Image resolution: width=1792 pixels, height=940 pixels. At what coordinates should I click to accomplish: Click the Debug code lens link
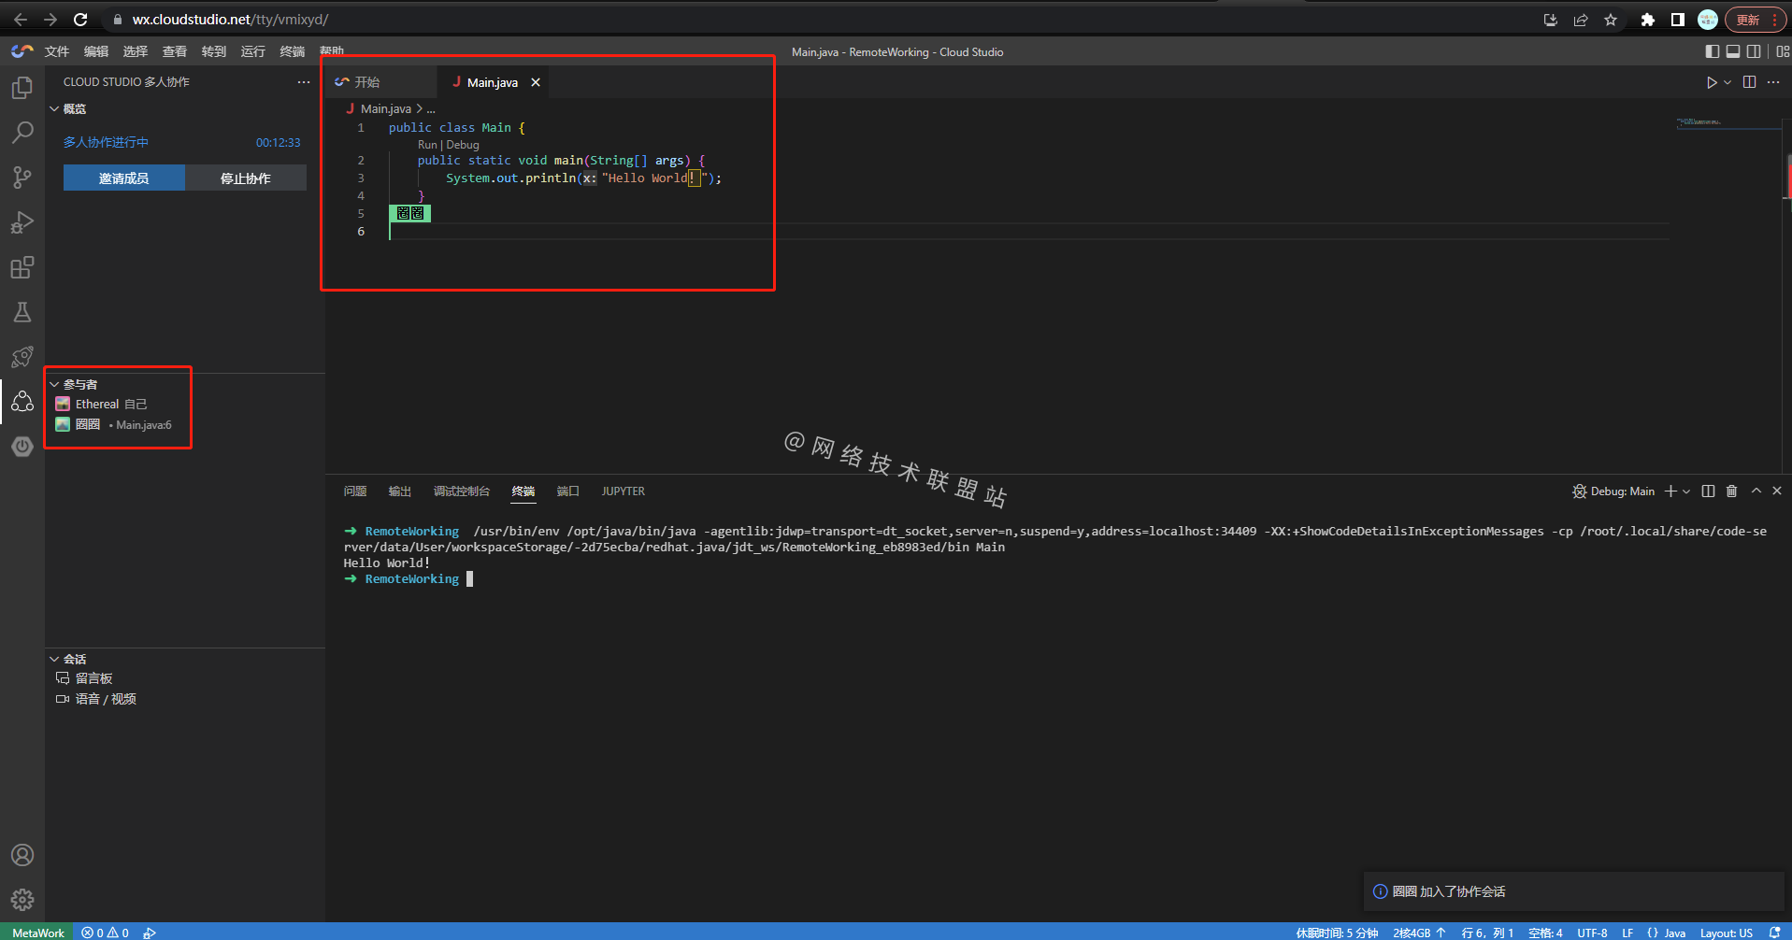[463, 145]
